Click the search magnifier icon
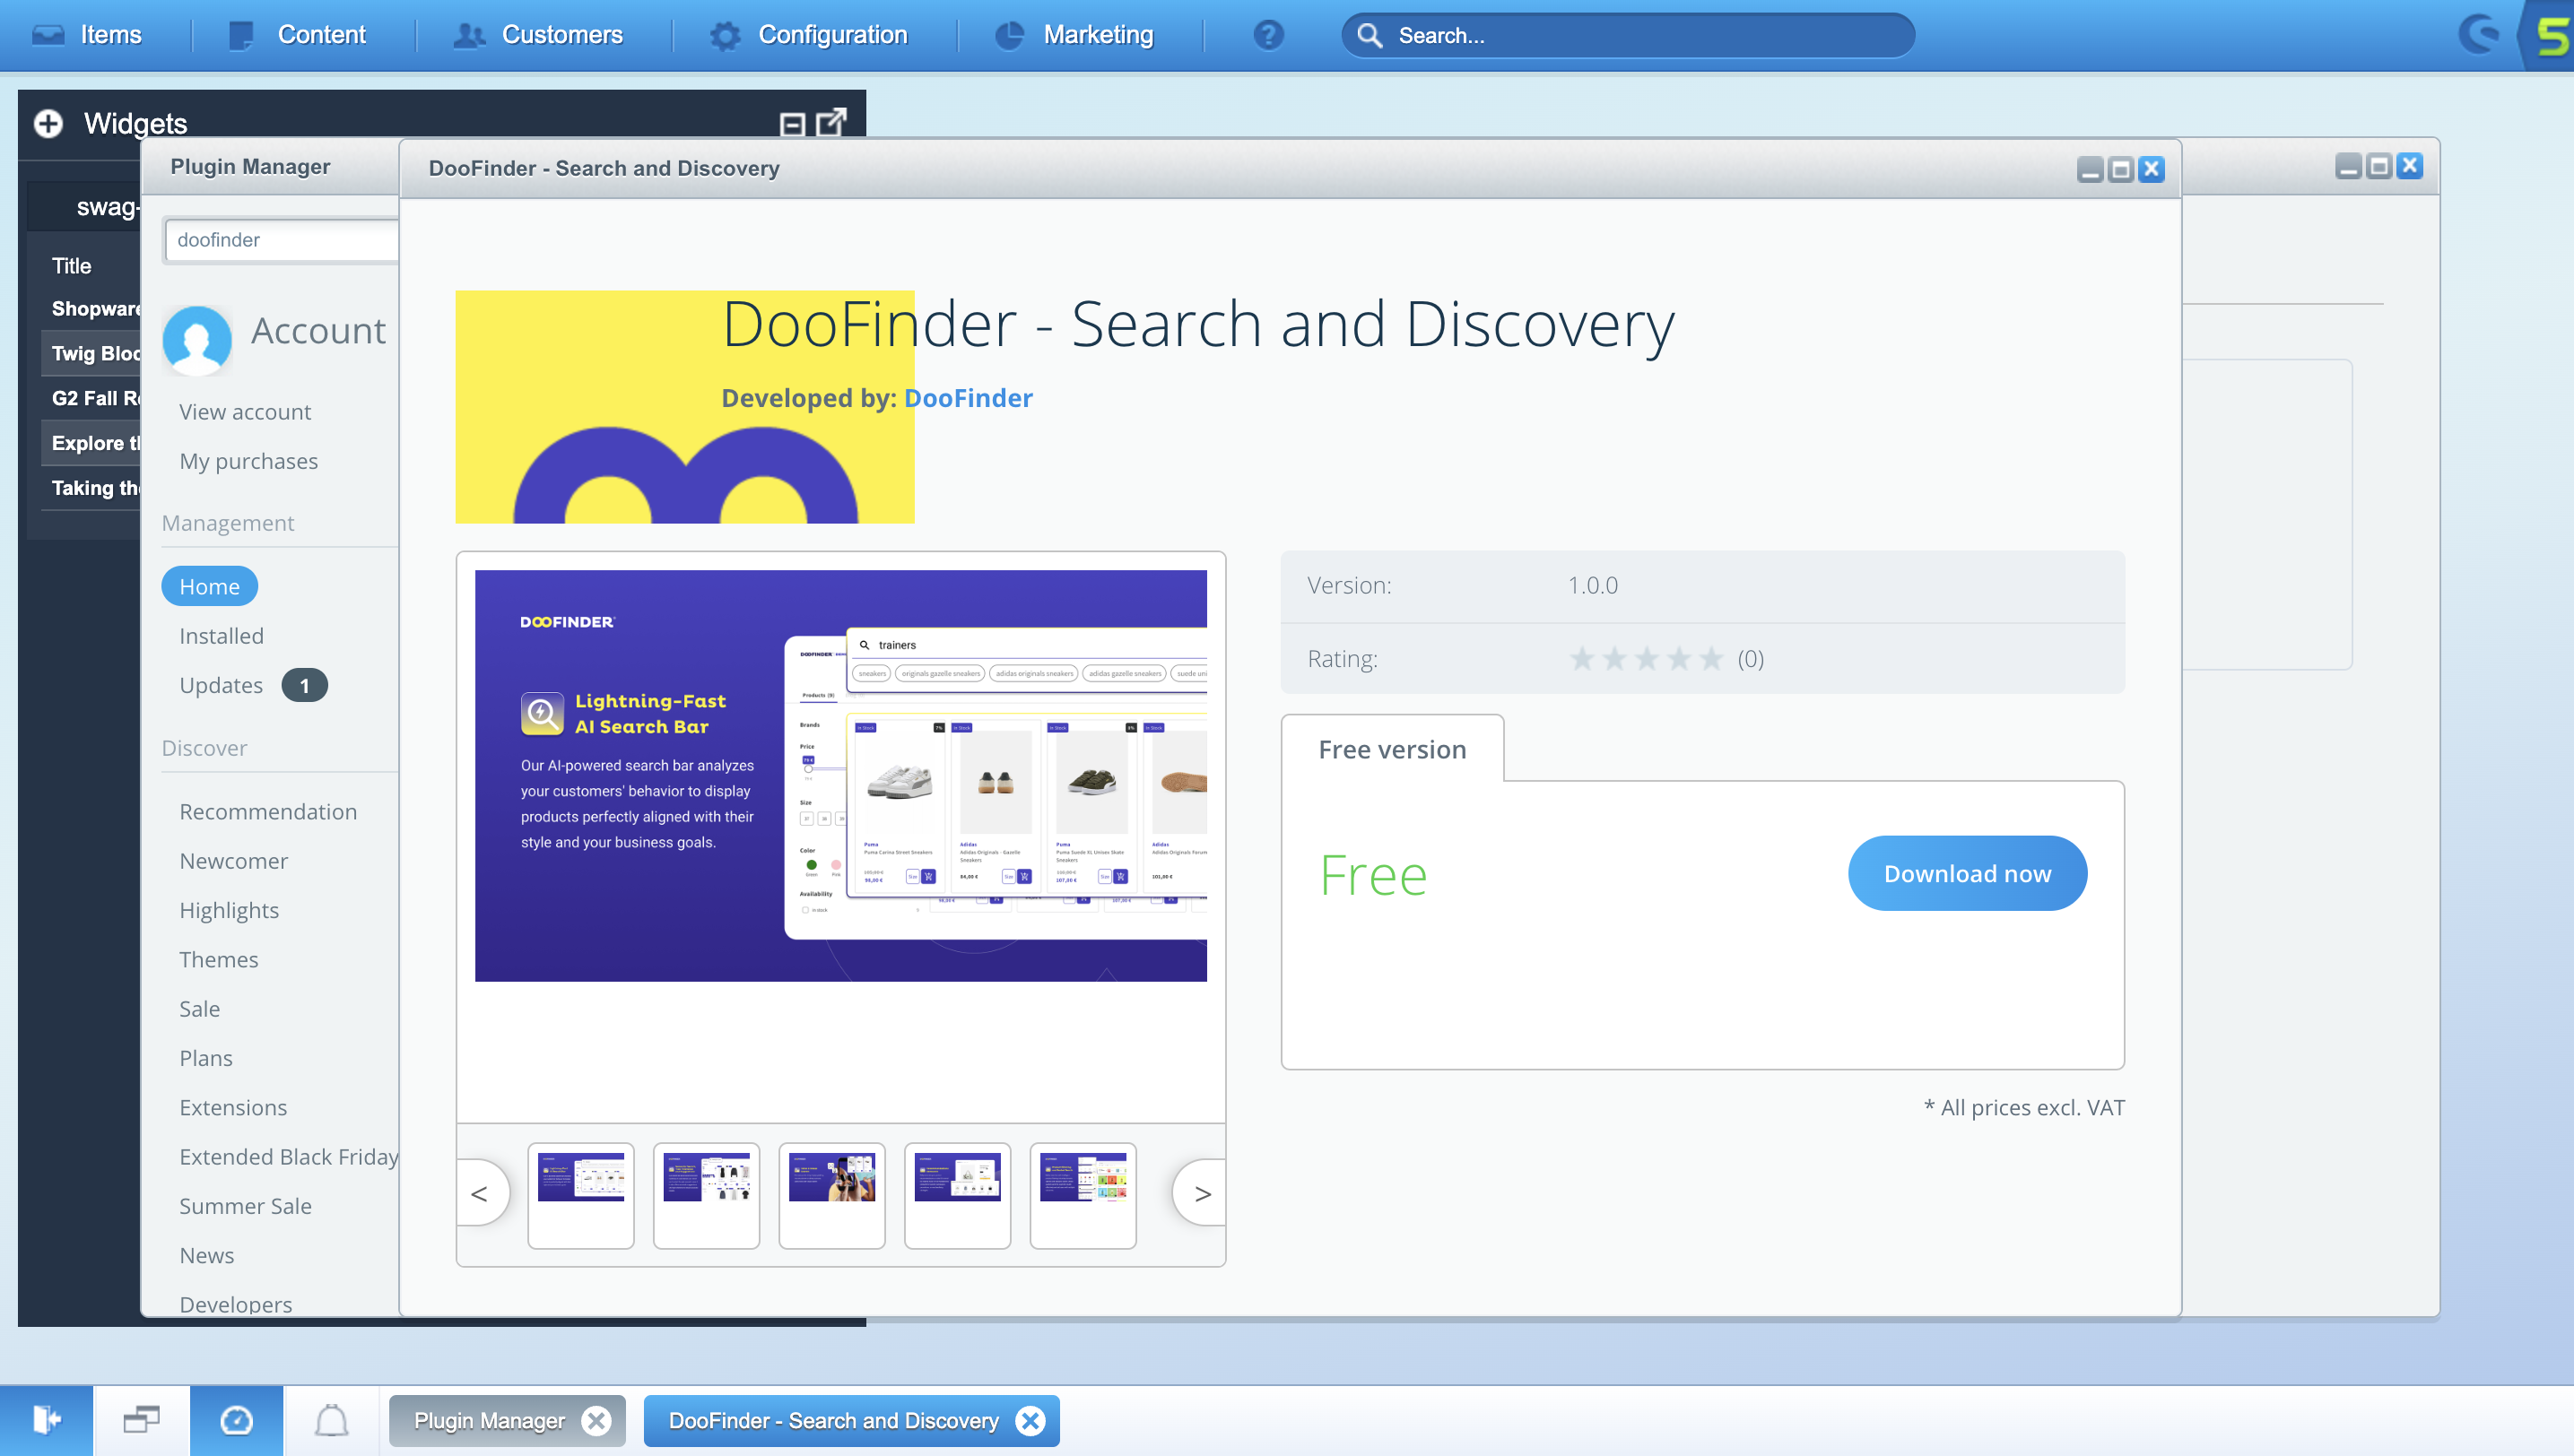2574x1456 pixels. (1370, 35)
